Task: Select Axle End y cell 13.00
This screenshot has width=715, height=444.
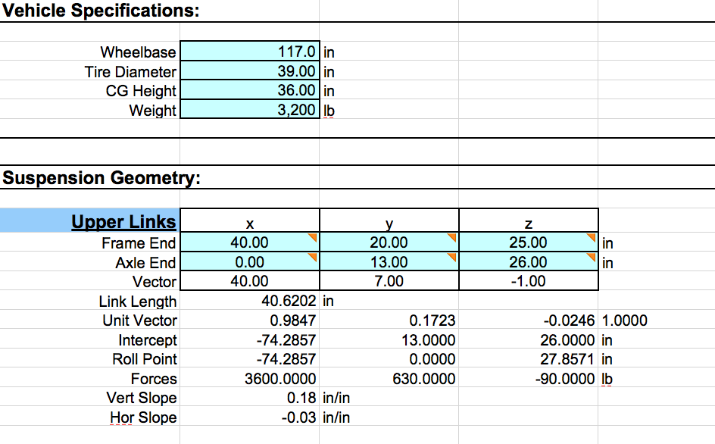Action: point(389,261)
